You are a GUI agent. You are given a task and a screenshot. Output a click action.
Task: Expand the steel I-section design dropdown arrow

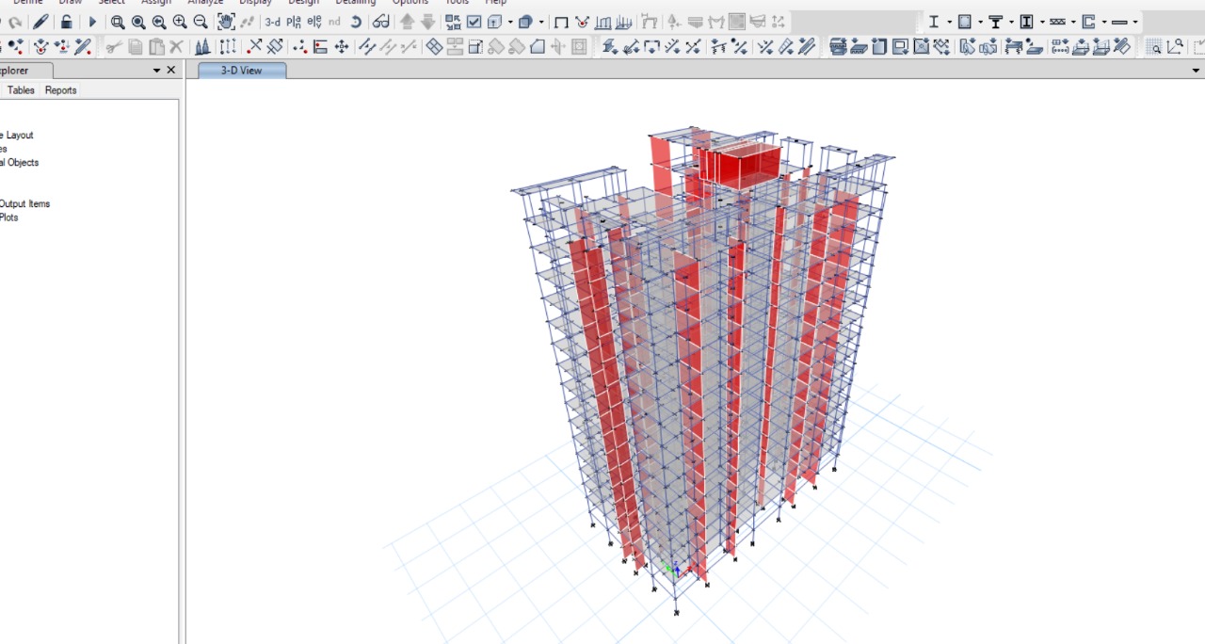(949, 22)
